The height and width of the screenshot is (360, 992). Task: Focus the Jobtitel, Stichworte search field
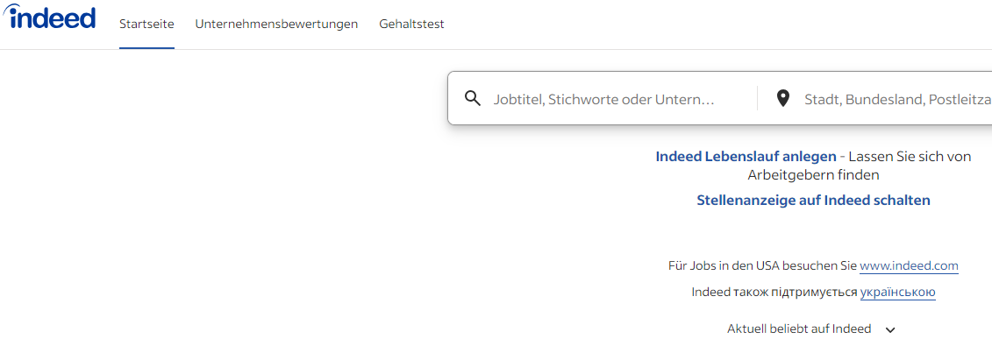614,99
